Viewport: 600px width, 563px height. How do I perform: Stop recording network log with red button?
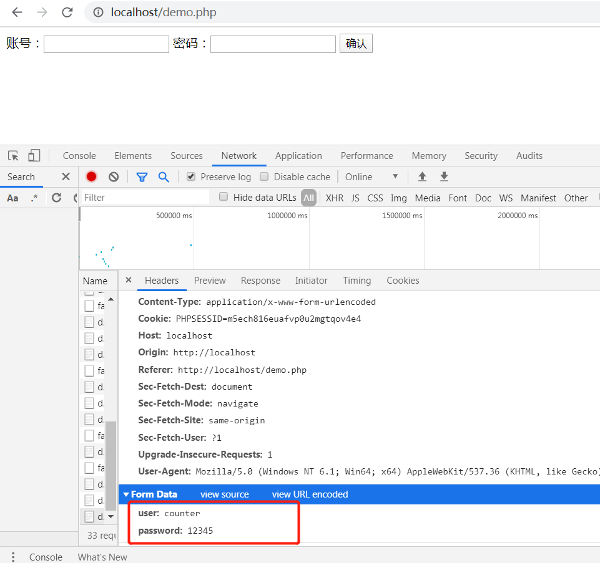(91, 176)
